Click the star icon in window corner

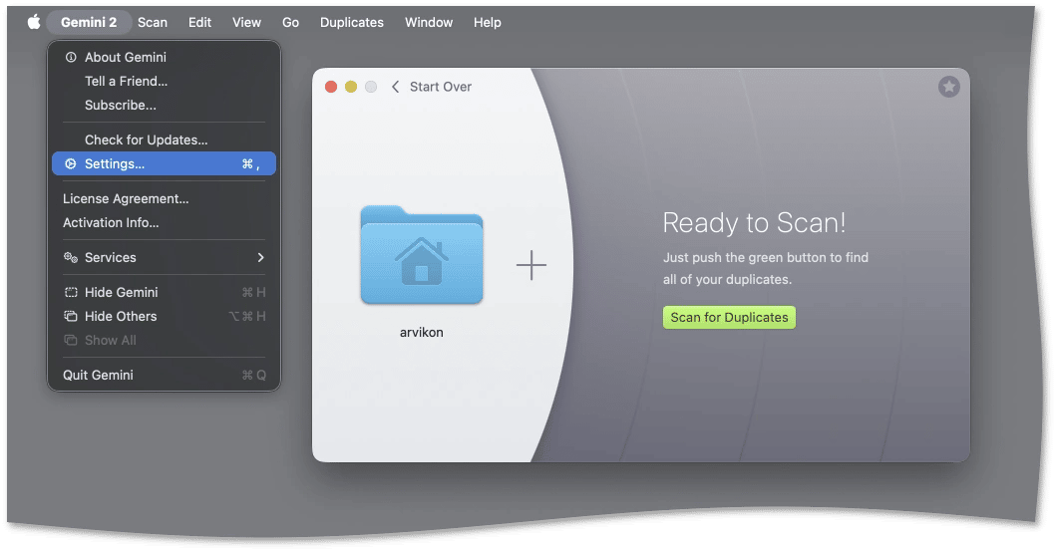(x=948, y=87)
